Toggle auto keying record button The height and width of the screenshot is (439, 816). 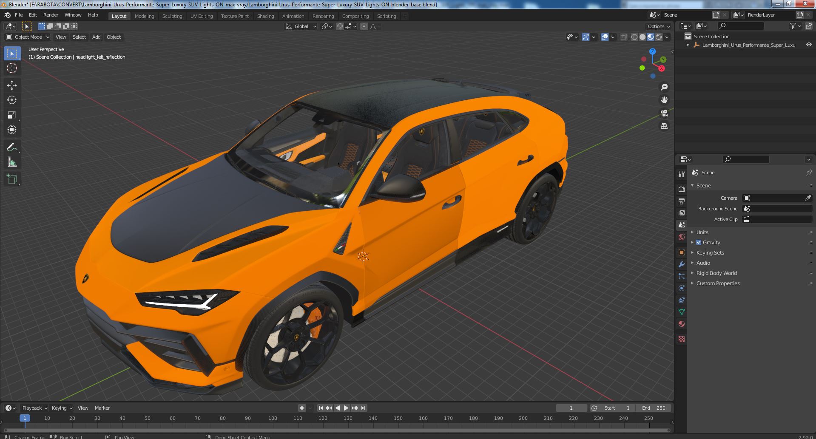coord(301,408)
